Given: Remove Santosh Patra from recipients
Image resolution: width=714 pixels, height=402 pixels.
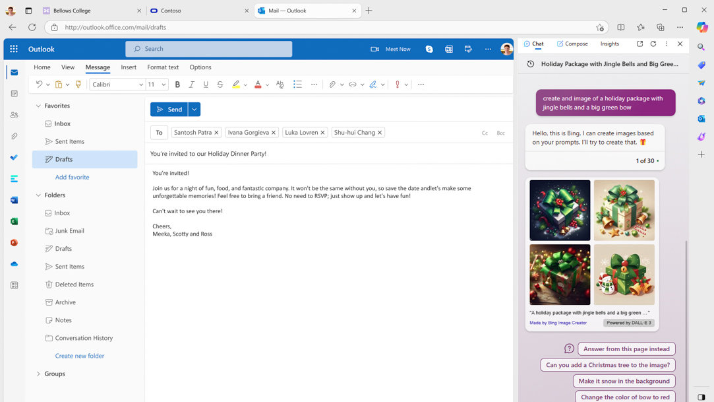Looking at the screenshot, I should click(x=216, y=133).
